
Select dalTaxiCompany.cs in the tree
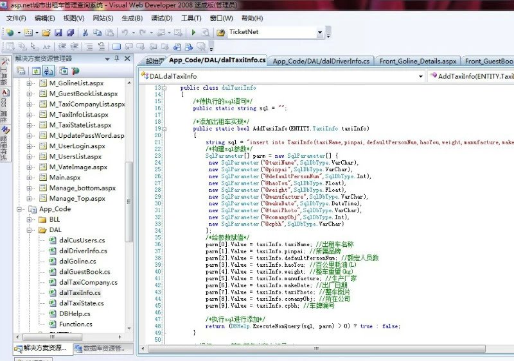(88, 282)
